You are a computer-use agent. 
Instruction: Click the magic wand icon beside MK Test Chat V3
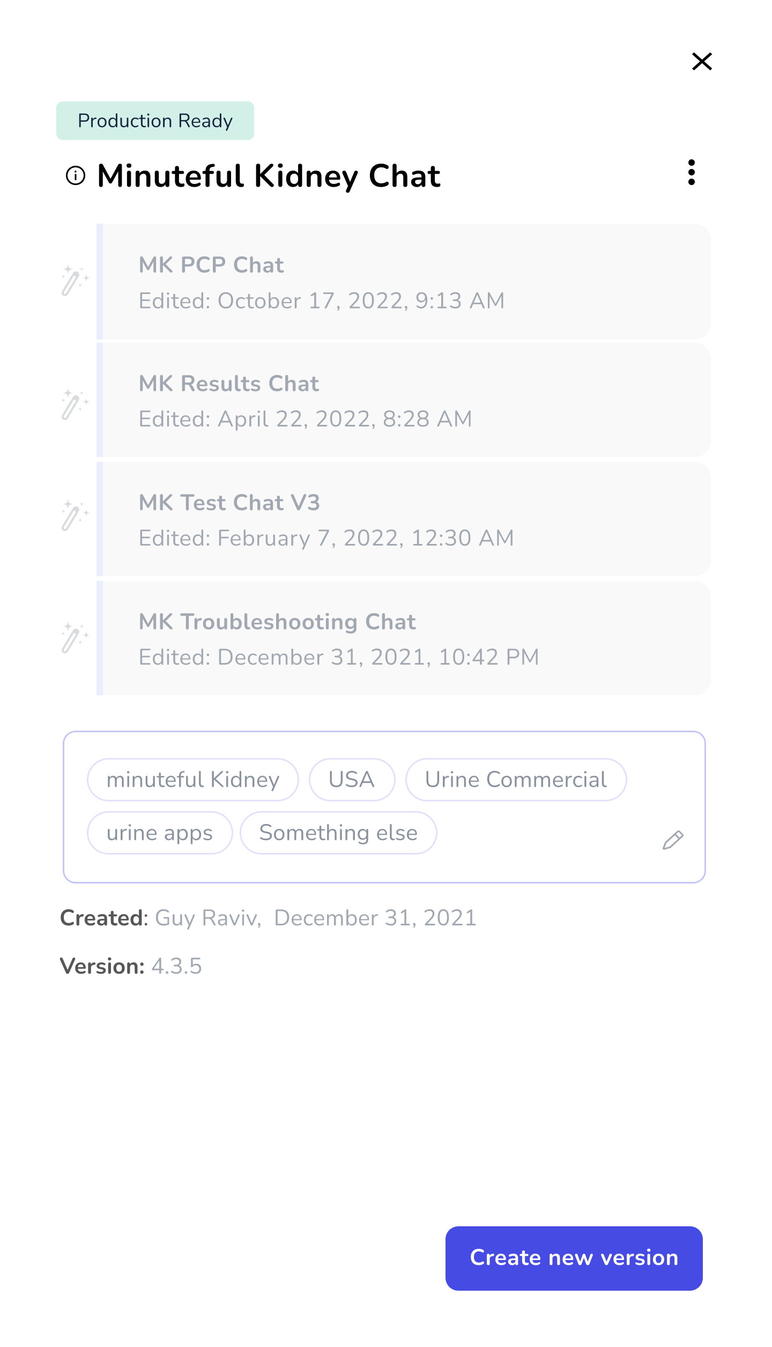click(75, 516)
